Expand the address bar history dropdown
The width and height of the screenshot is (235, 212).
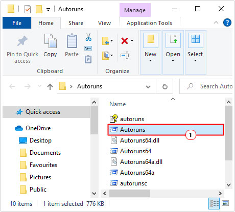pyautogui.click(x=148, y=87)
